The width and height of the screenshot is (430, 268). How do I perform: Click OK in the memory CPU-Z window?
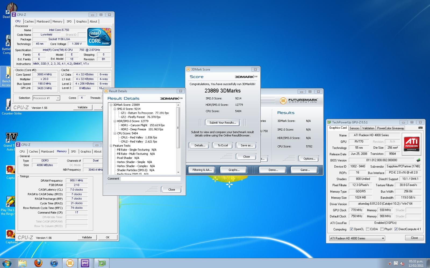pos(108,237)
